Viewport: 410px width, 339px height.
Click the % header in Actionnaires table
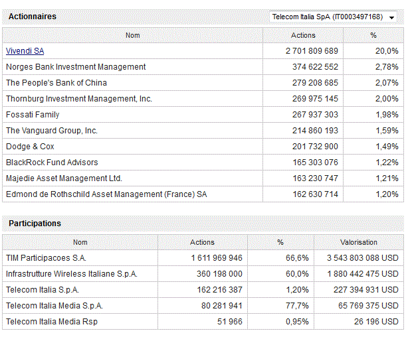[x=373, y=35]
